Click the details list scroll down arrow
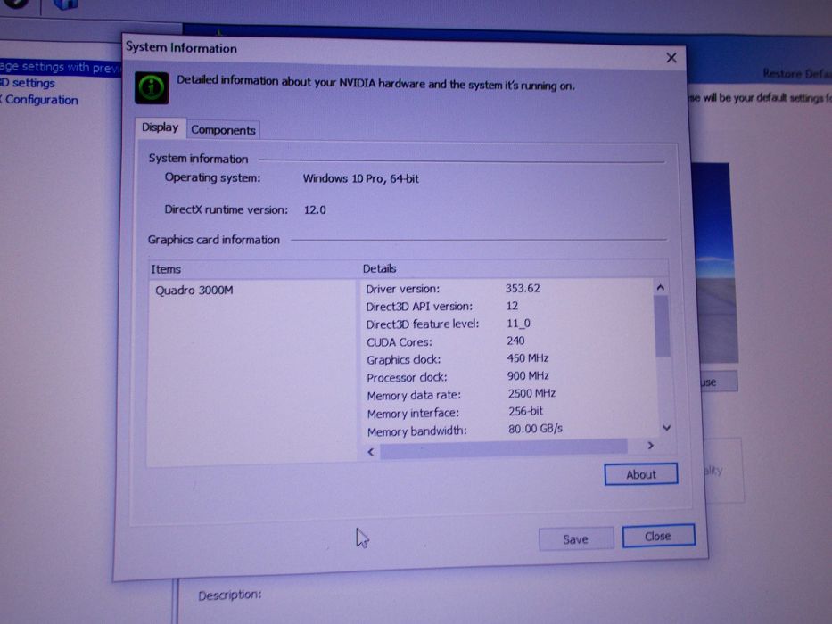Screen dimensions: 832x624 (x=667, y=428)
